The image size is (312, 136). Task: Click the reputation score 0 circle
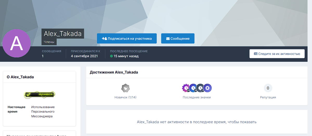click(268, 88)
